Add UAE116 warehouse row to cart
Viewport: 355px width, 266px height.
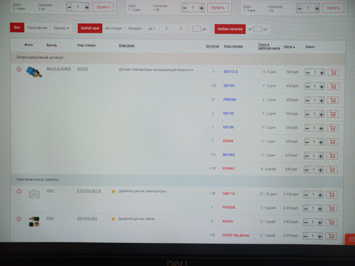(331, 195)
